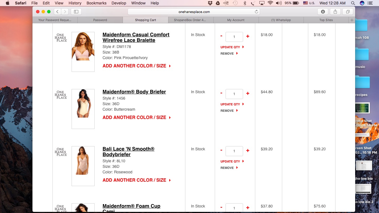
Task: Open the Wi-Fi status menu
Action: (270, 3)
